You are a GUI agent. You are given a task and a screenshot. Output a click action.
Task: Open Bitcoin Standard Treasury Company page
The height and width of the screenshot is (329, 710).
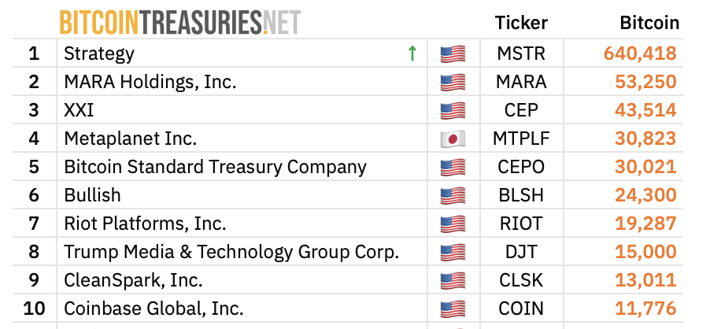215,167
